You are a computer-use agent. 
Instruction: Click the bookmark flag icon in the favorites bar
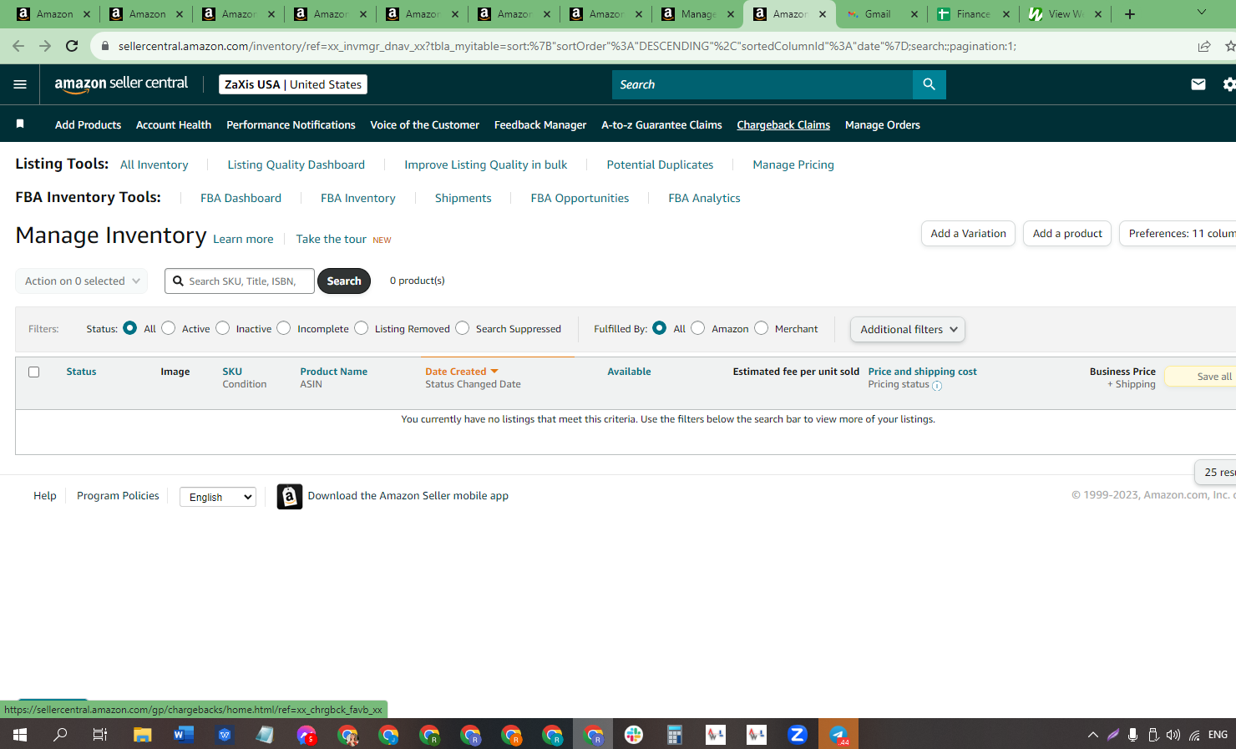(x=20, y=124)
